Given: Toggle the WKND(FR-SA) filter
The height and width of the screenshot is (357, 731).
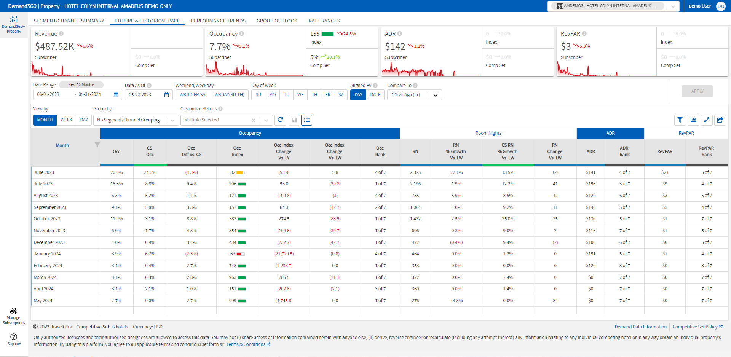Looking at the screenshot, I should pyautogui.click(x=193, y=95).
